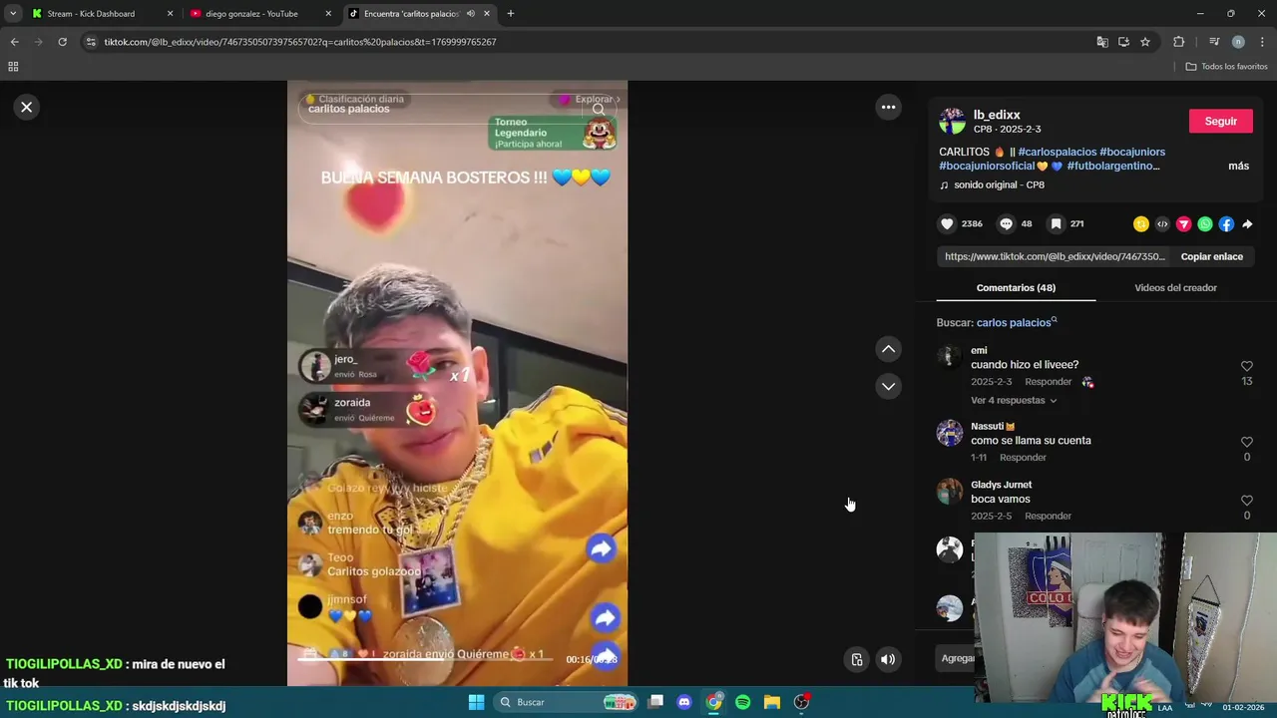Open Windows Start menu
Screen dimensions: 1277x718
[x=476, y=702]
